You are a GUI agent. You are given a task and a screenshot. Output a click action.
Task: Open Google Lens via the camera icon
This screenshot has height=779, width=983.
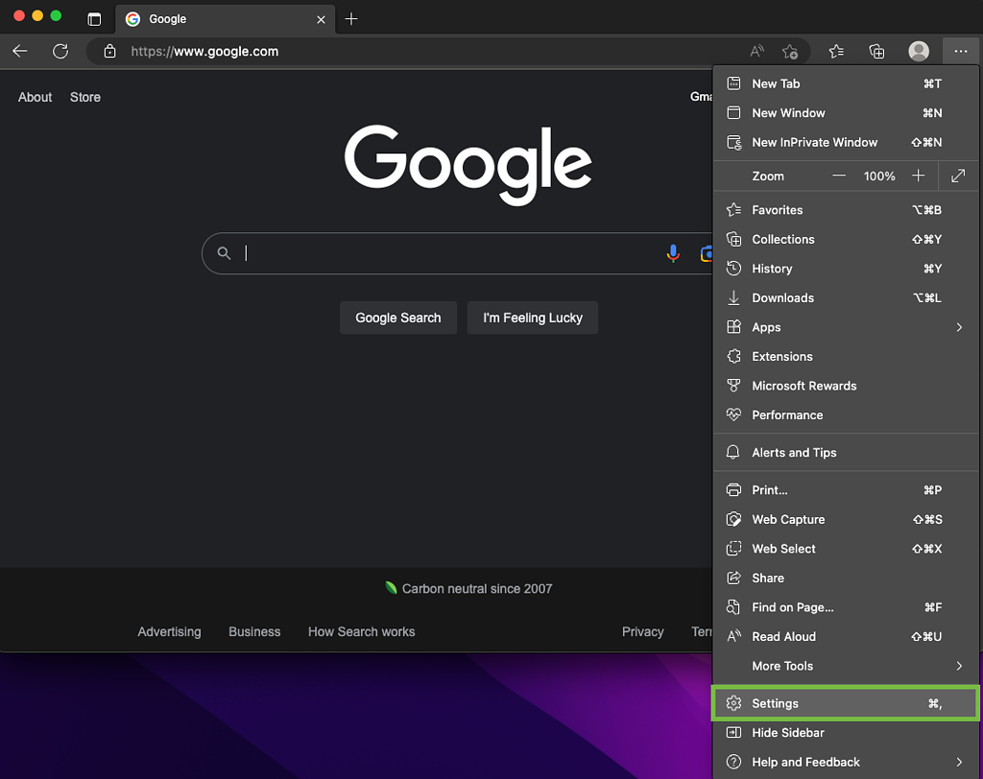(707, 253)
